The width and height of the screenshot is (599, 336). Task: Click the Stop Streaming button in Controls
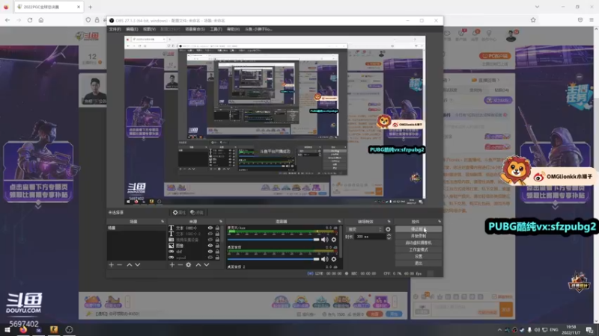tap(419, 229)
